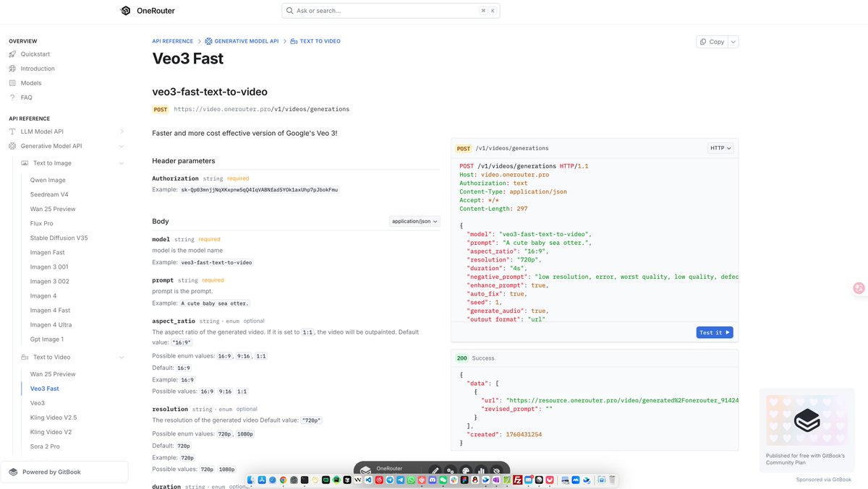Focus the Ask or search field
Screen dimensions: 868x489
pos(391,11)
